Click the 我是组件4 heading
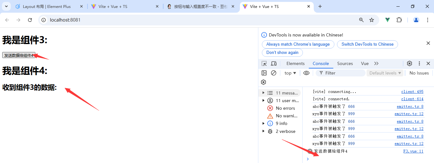 [25, 71]
